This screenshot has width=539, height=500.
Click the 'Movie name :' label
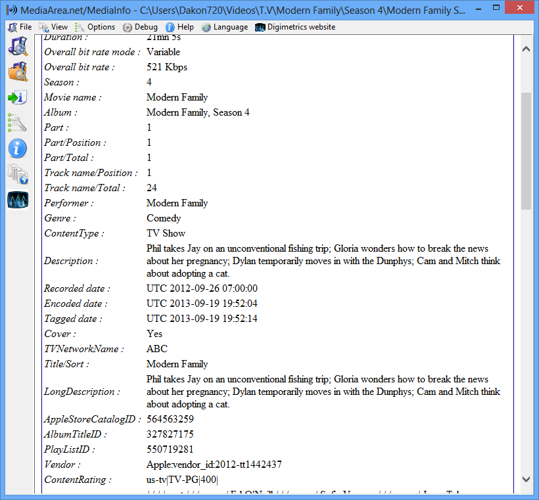tap(73, 97)
